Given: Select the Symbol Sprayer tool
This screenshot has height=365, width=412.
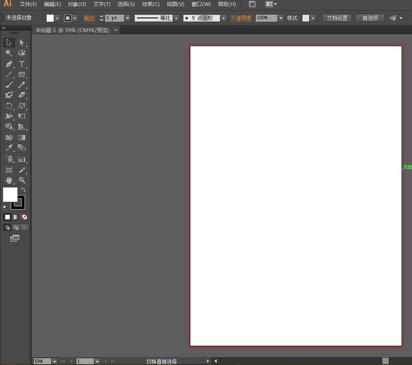Looking at the screenshot, I should click(x=9, y=159).
